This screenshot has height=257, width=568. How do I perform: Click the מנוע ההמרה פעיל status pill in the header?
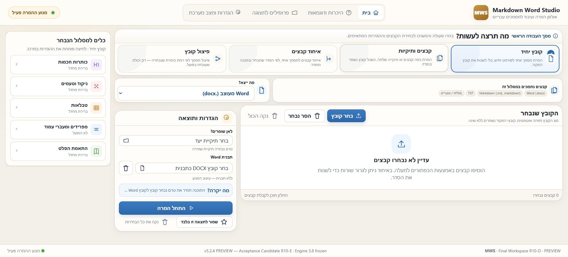34,13
